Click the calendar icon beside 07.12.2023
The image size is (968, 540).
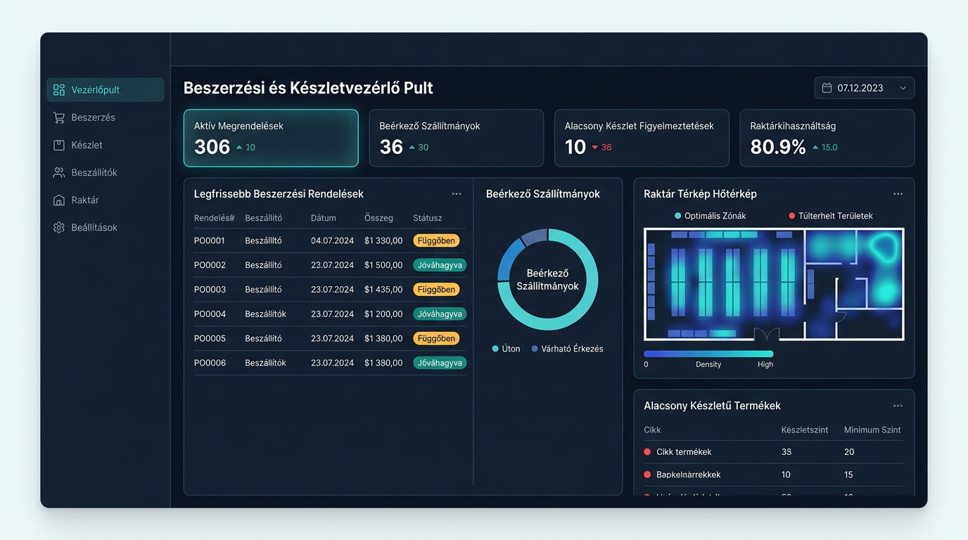[827, 88]
